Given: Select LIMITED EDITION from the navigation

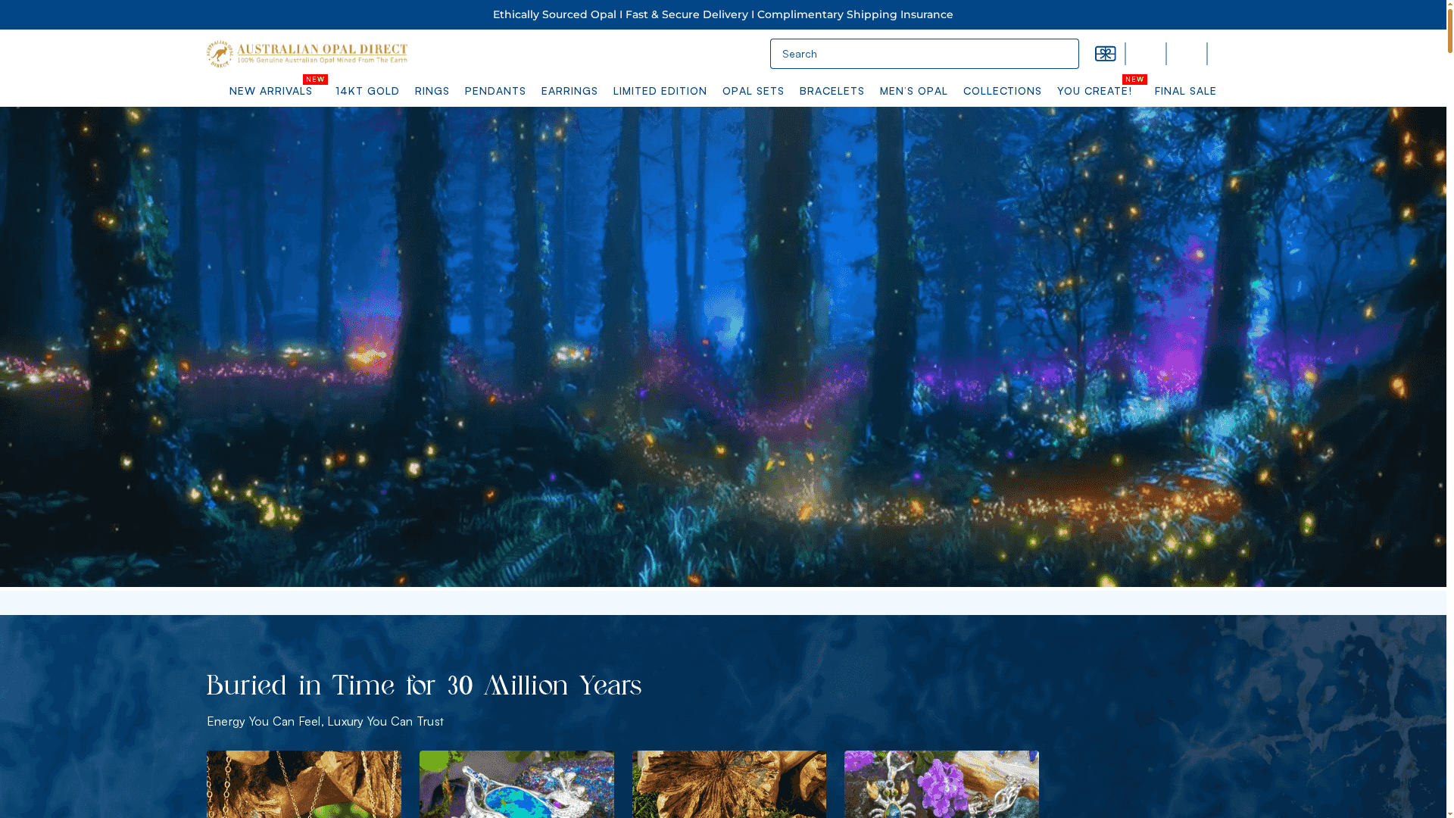Looking at the screenshot, I should click(x=660, y=91).
